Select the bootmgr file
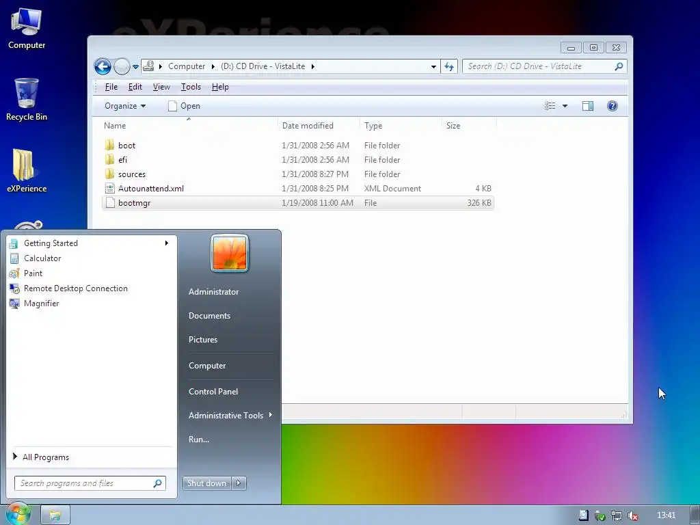 (298, 202)
